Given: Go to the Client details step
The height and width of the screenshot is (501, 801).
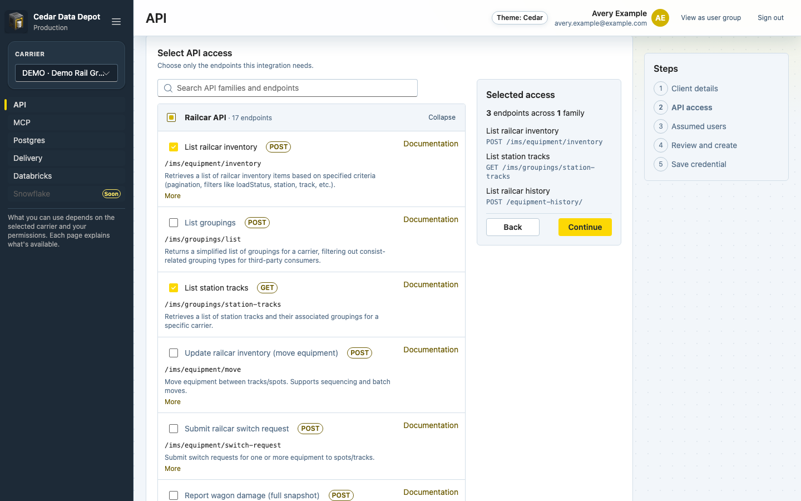Looking at the screenshot, I should 694,89.
